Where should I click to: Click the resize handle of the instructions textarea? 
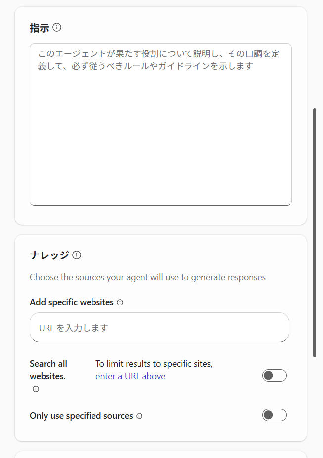pyautogui.click(x=288, y=203)
